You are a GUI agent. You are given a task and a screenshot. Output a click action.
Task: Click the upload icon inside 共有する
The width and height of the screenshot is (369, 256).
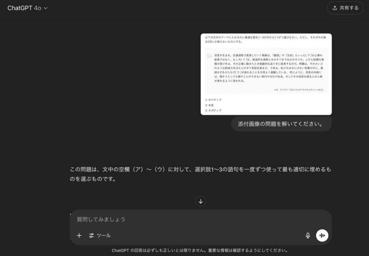tap(335, 8)
